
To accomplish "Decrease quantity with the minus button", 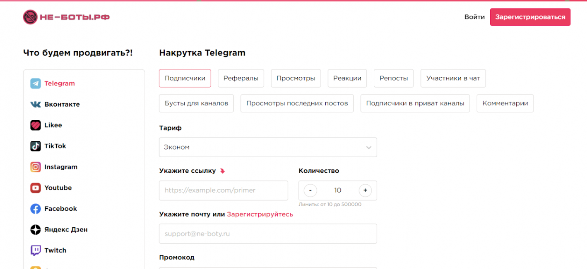I will point(310,190).
